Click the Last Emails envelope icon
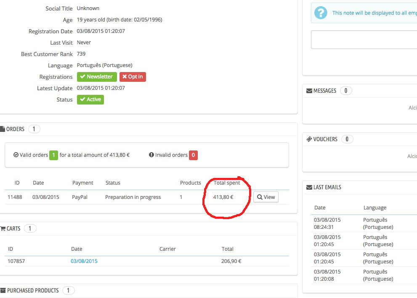417x298 pixels. click(x=309, y=188)
